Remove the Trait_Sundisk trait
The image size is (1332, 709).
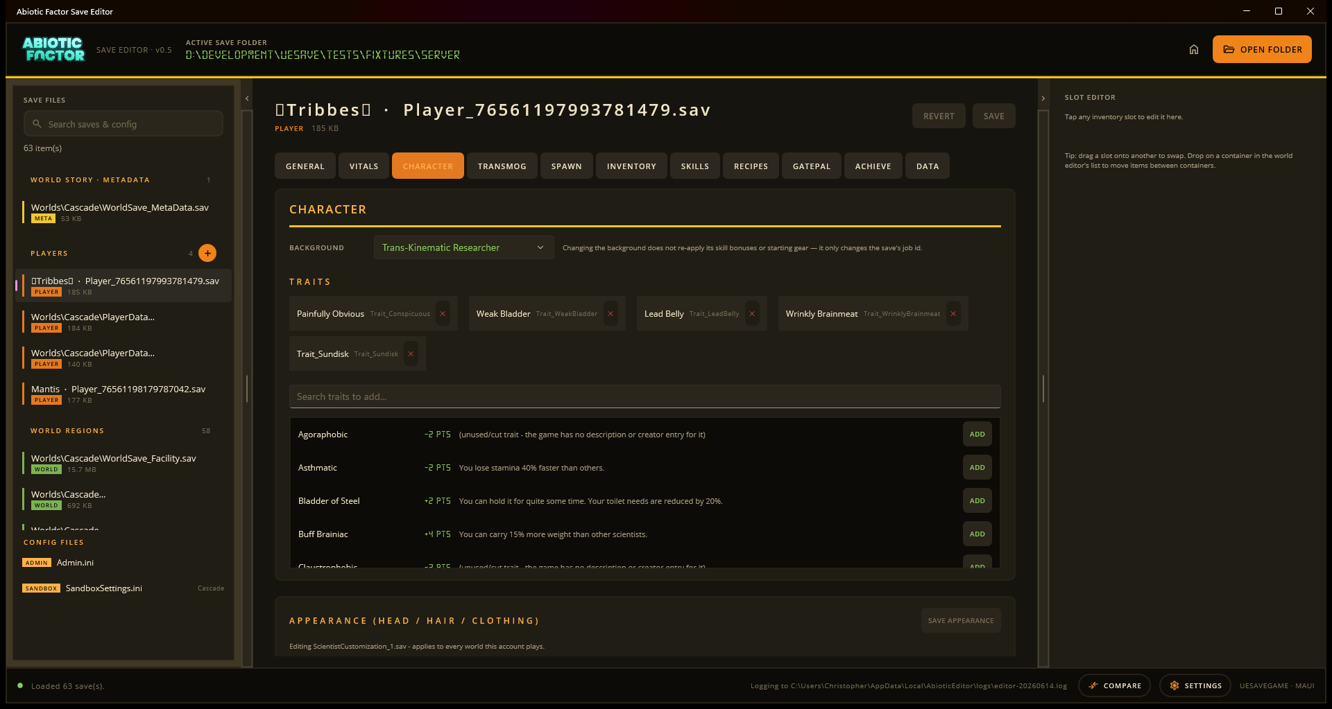[x=411, y=354]
